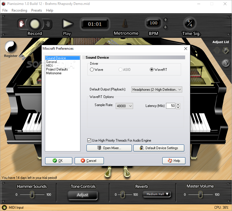232x211 pixels.
Task: Click the dialog Help button
Action: (x=174, y=161)
